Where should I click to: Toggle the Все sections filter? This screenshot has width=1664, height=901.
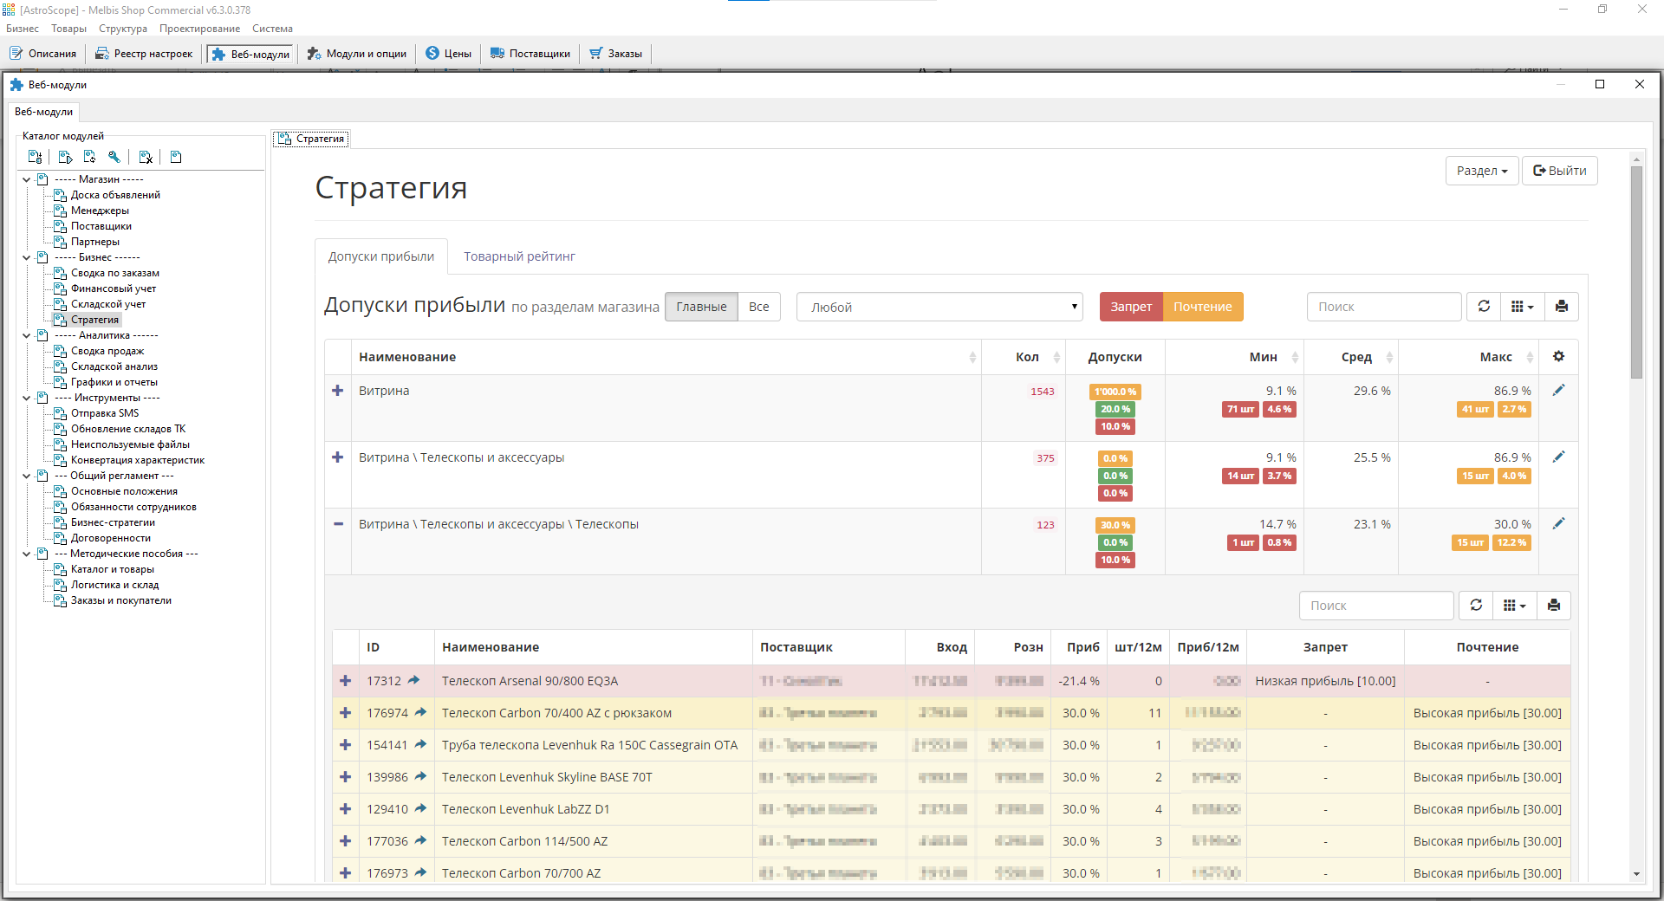pos(758,307)
